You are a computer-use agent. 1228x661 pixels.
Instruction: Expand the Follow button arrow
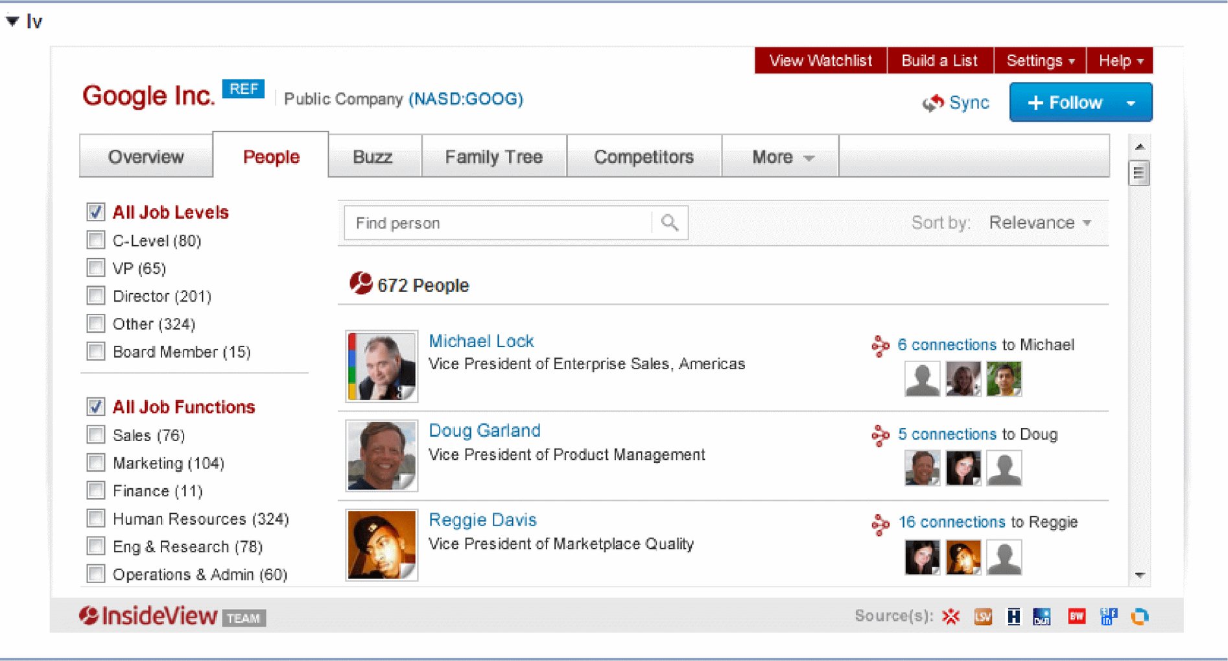pyautogui.click(x=1131, y=102)
